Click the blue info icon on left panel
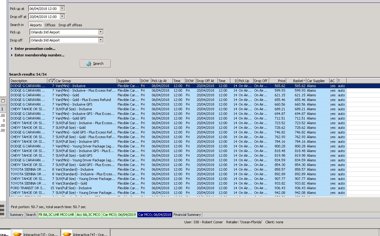The image size is (380, 236). 2,109
